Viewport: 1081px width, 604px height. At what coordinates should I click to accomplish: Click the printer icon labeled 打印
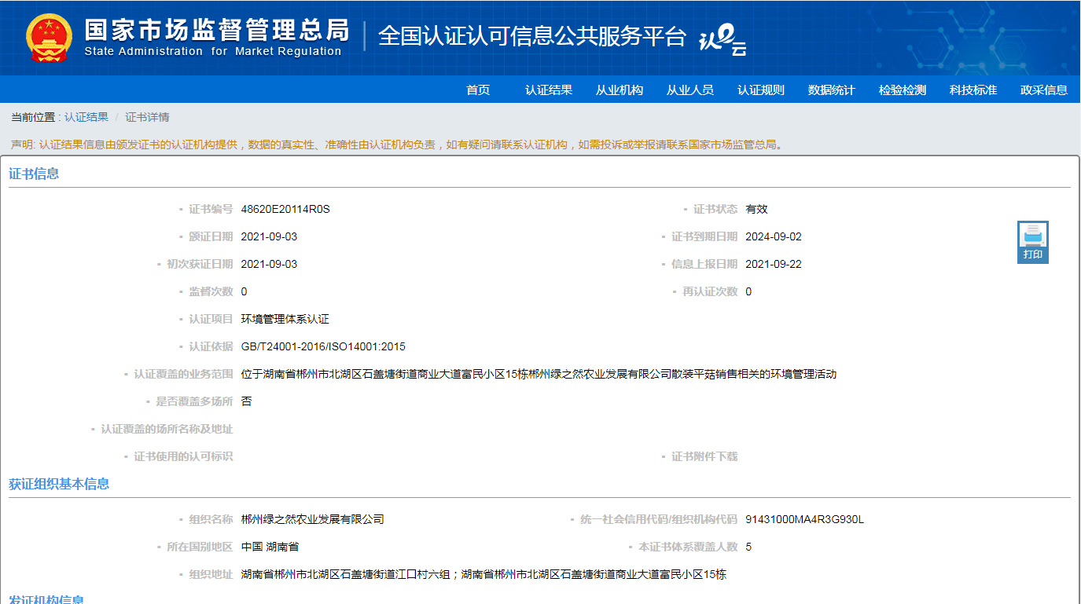pos(1032,241)
